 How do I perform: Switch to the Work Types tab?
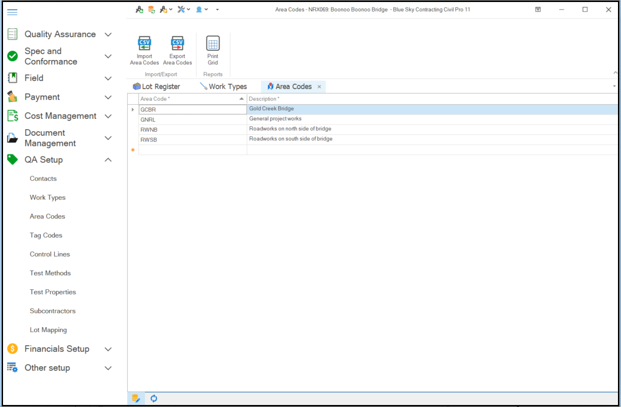227,86
